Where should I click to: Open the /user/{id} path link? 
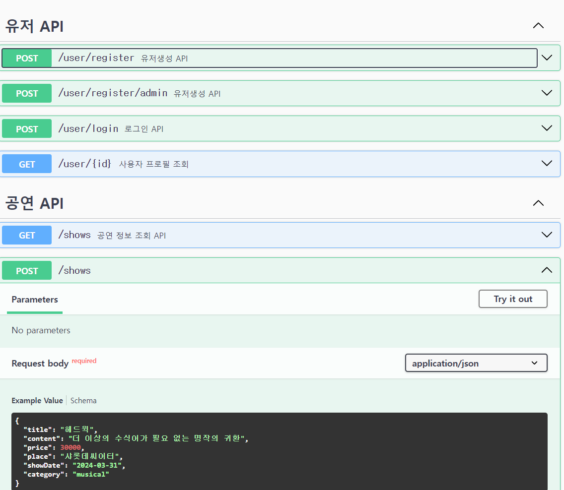[x=85, y=164]
